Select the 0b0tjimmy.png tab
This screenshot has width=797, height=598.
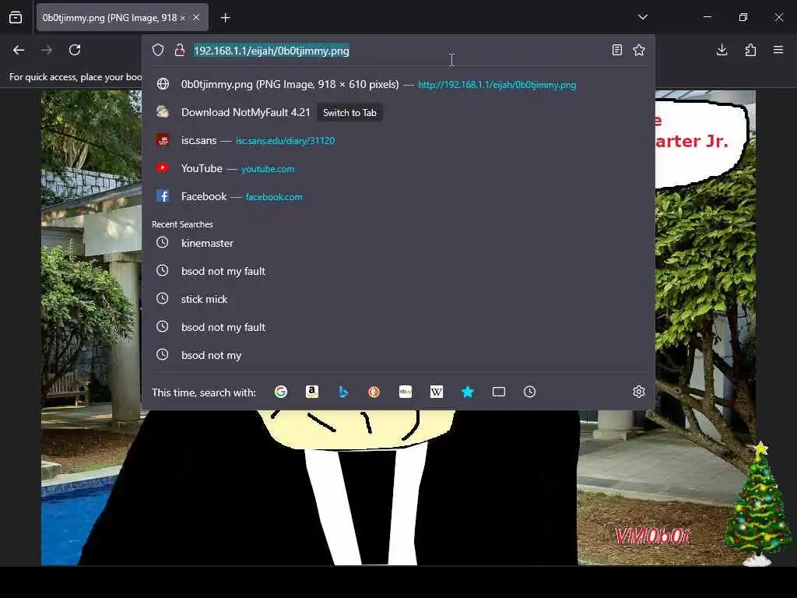point(122,18)
